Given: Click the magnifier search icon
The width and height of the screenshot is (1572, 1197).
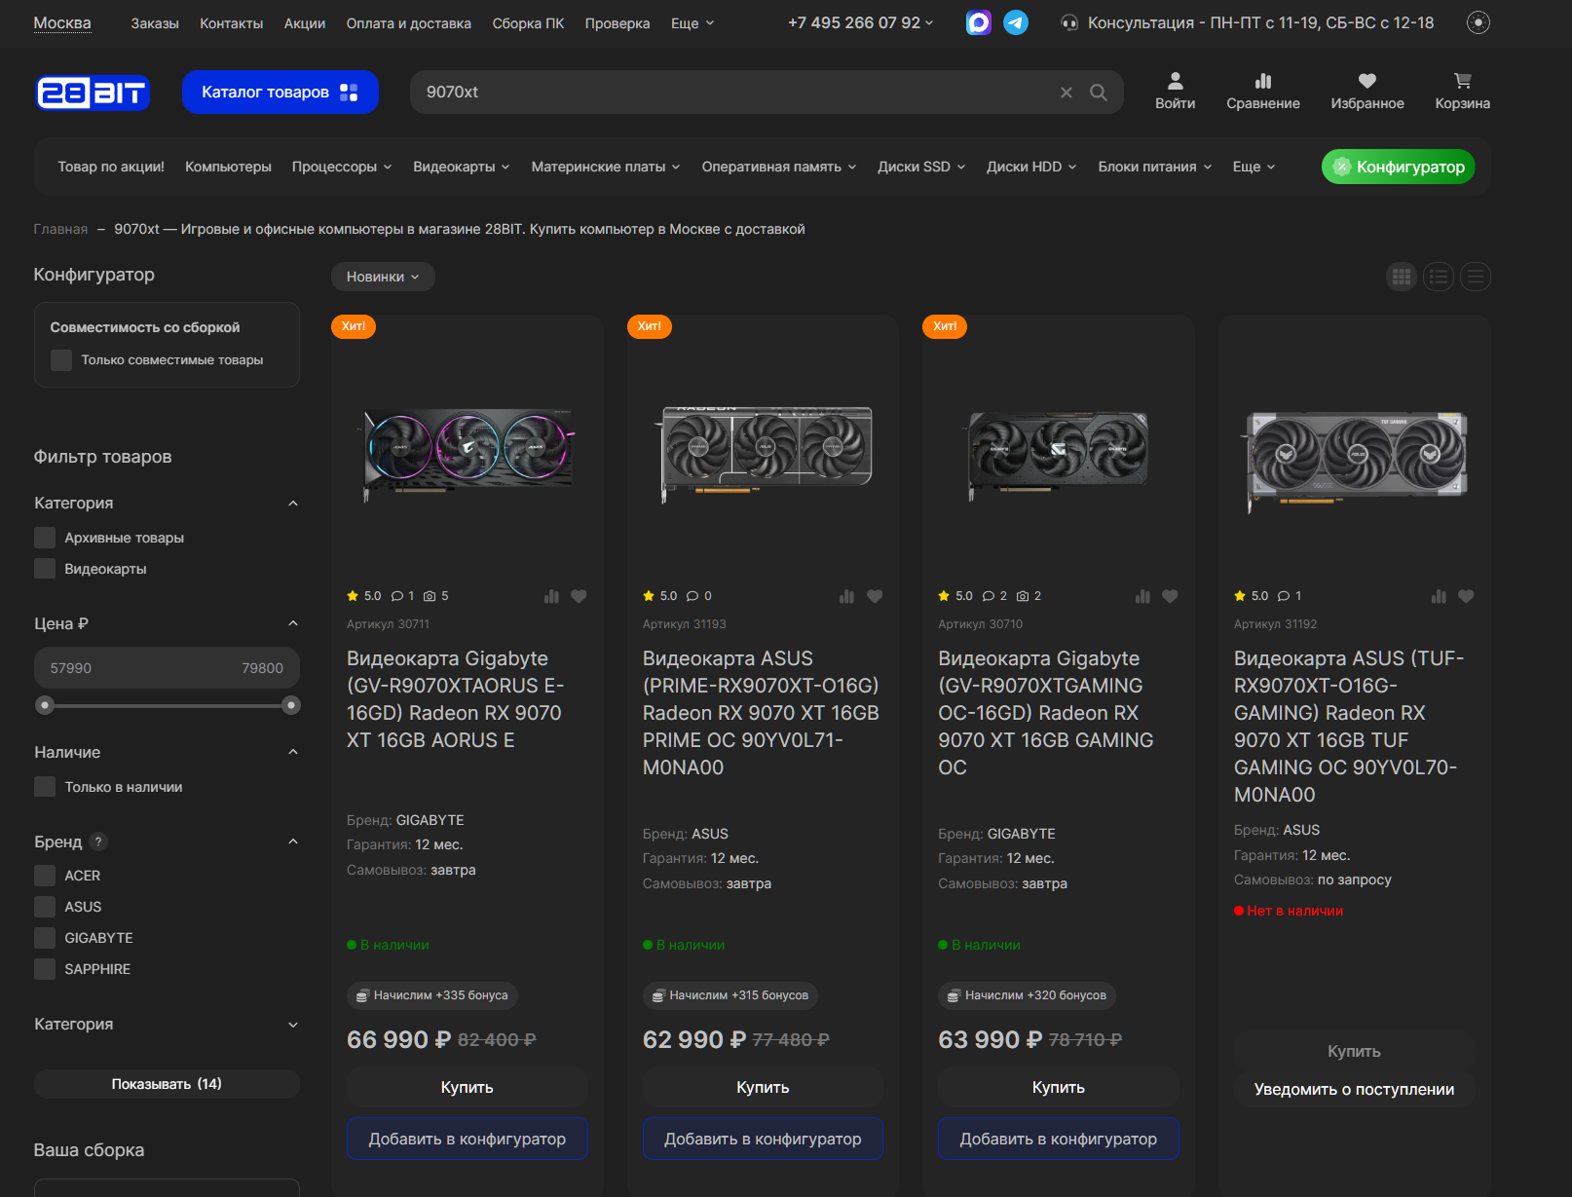Looking at the screenshot, I should coord(1099,93).
